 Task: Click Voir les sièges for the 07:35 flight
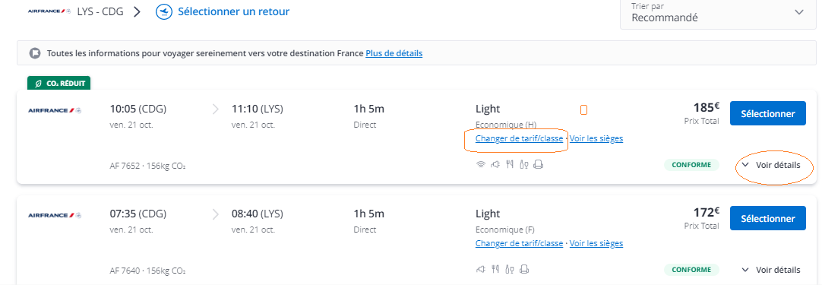click(596, 243)
